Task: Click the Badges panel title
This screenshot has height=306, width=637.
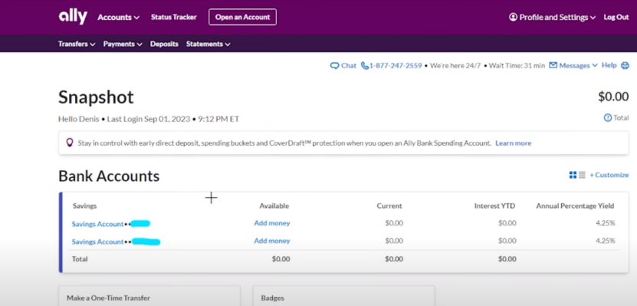Action: coord(273,298)
